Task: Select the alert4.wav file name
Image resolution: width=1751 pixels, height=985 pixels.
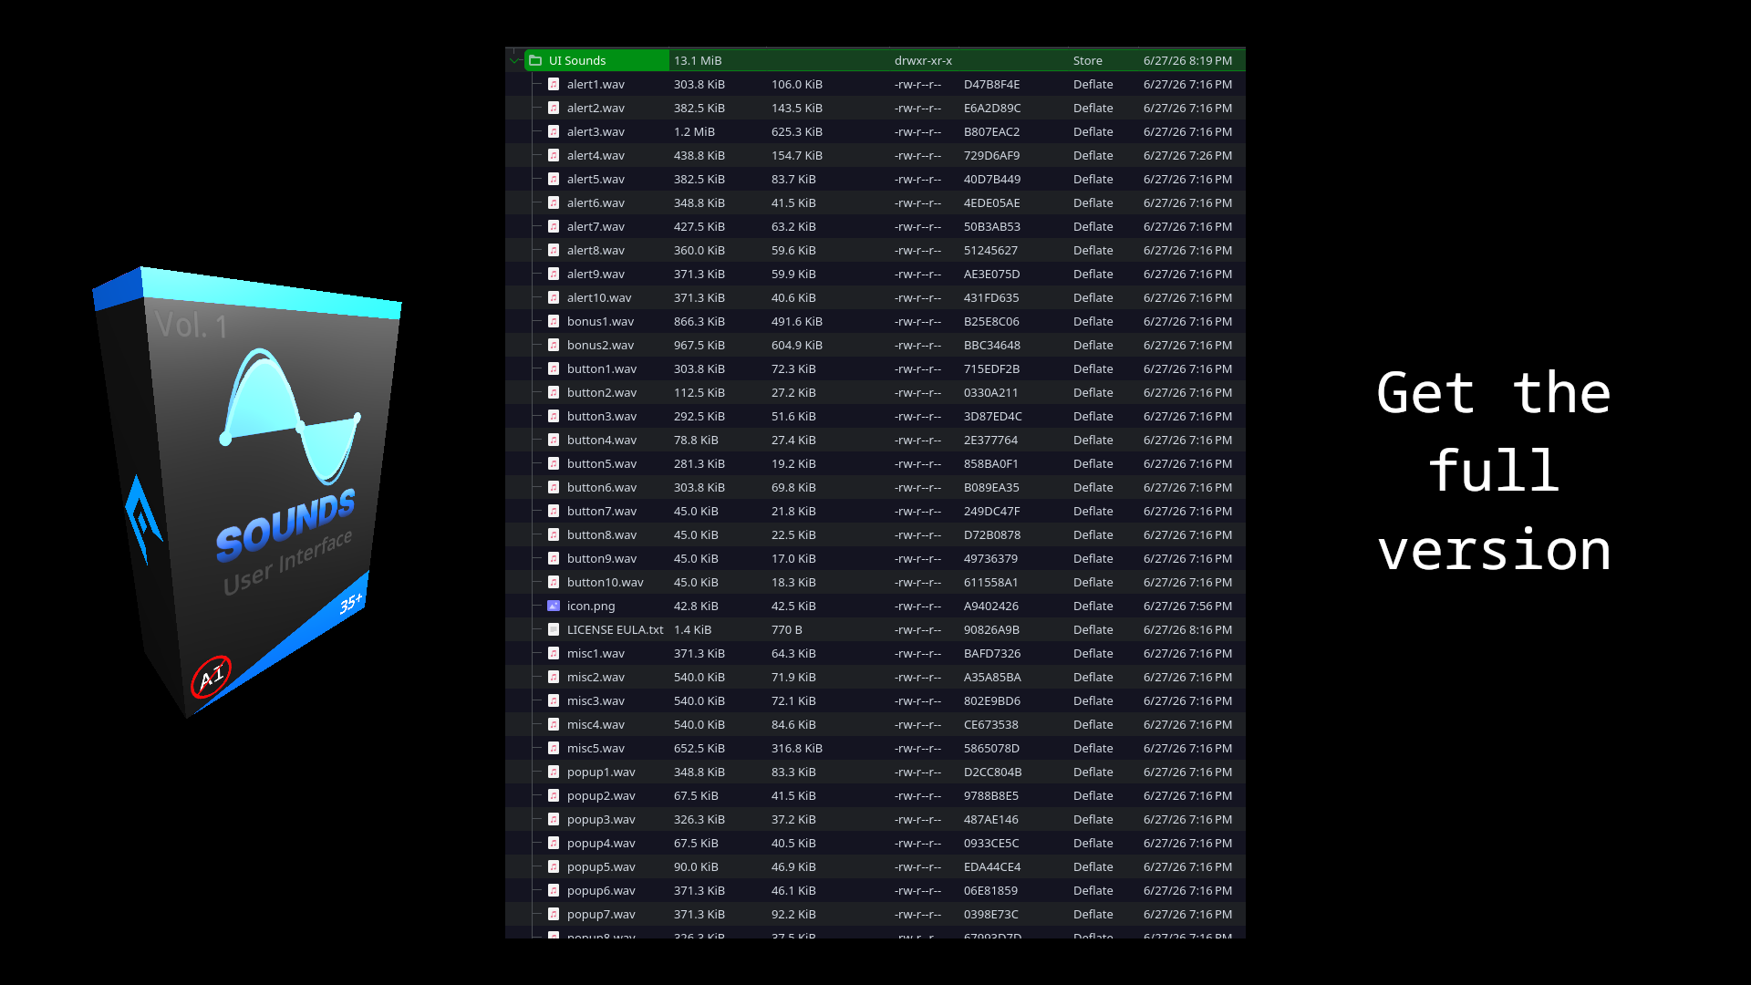Action: click(596, 155)
